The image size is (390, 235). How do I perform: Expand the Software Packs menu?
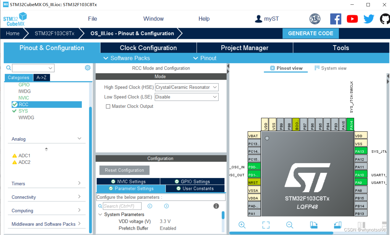pos(127,58)
